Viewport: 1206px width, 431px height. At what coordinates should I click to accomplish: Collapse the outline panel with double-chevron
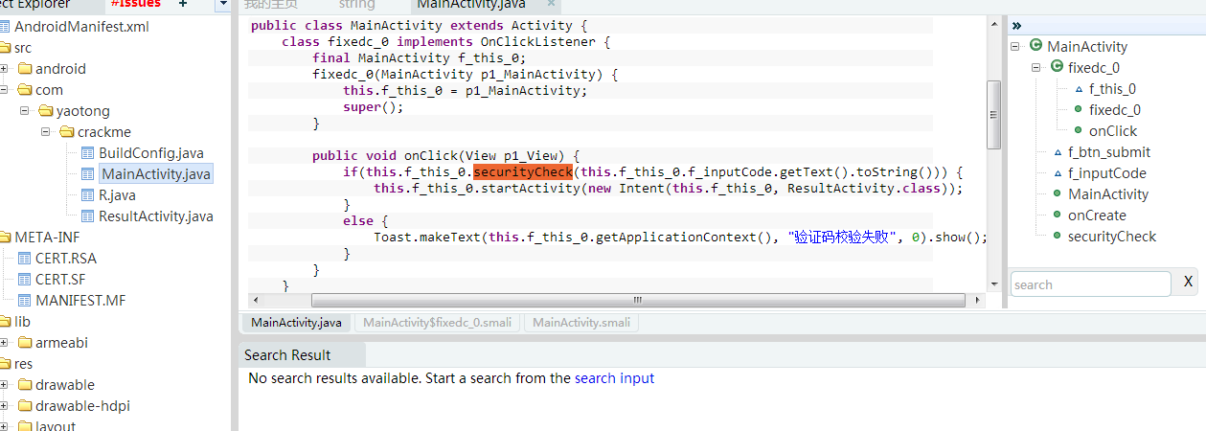pos(1016,25)
